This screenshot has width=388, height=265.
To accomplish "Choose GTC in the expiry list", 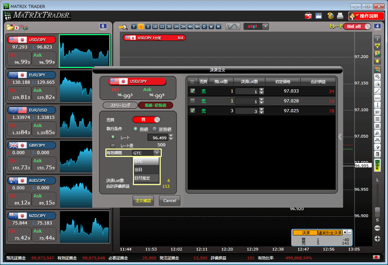I will [146, 161].
